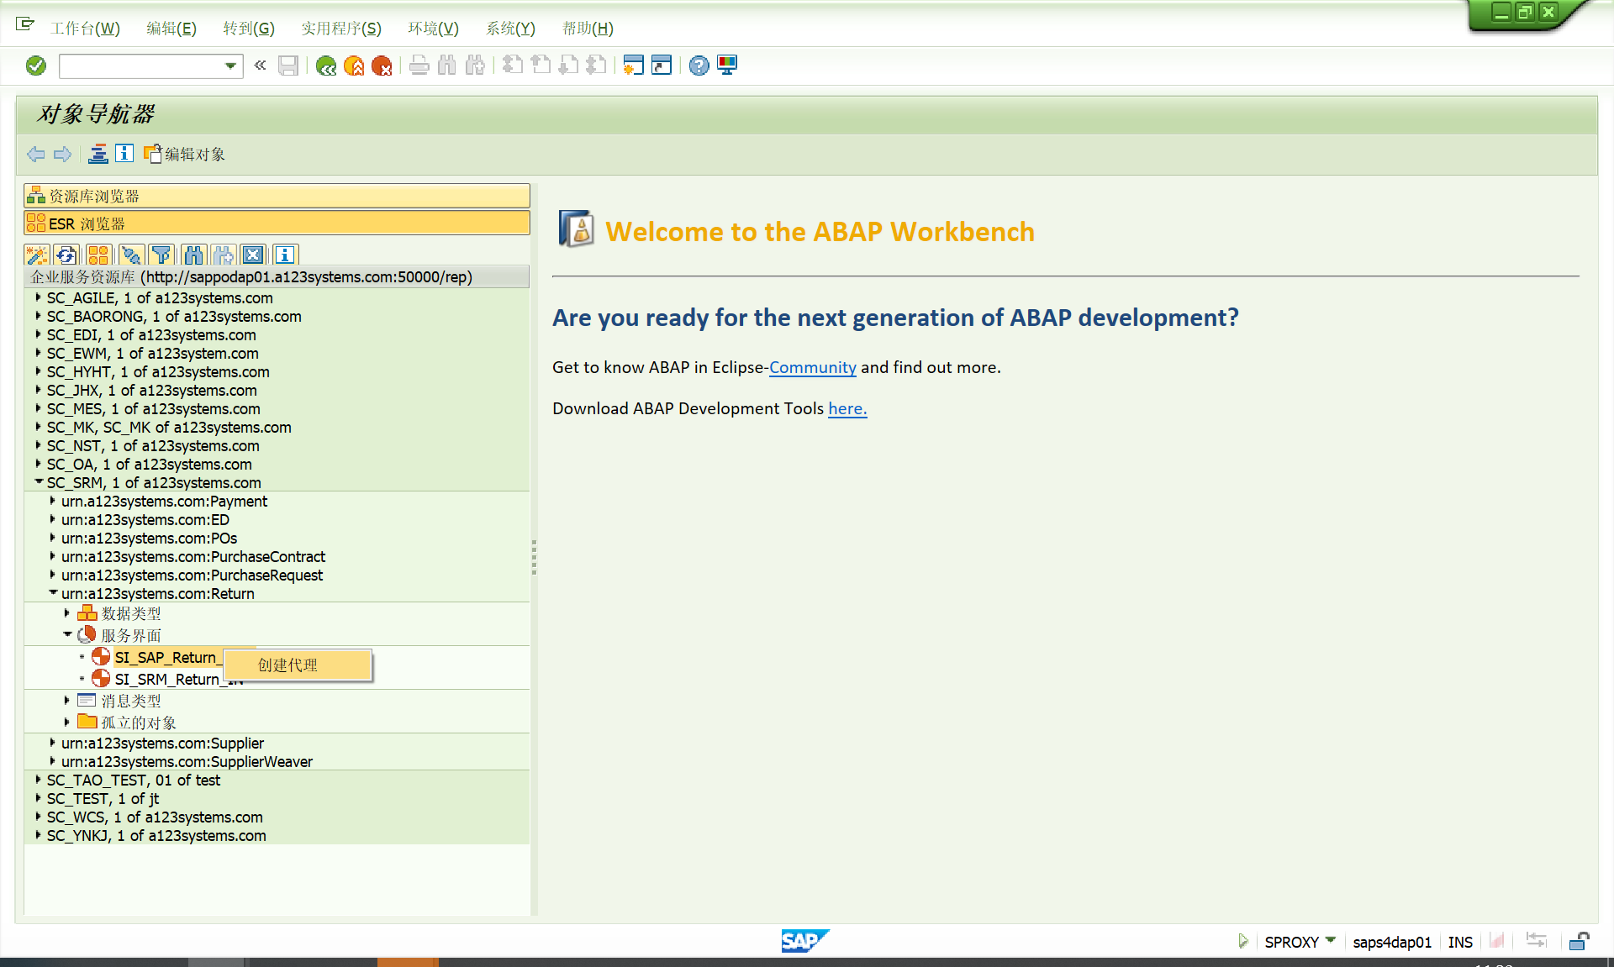Click the lock icon in the status bar
Image resolution: width=1614 pixels, height=967 pixels.
[x=1579, y=941]
